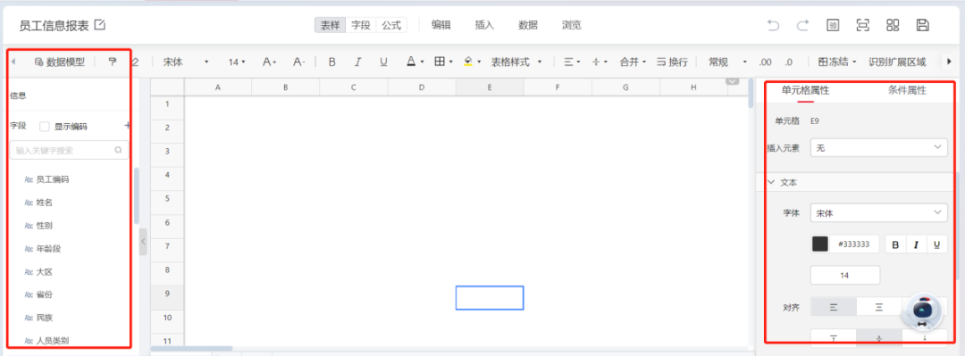The height and width of the screenshot is (356, 965).
Task: Open the 字体 宋体 dropdown in properties
Action: (879, 212)
